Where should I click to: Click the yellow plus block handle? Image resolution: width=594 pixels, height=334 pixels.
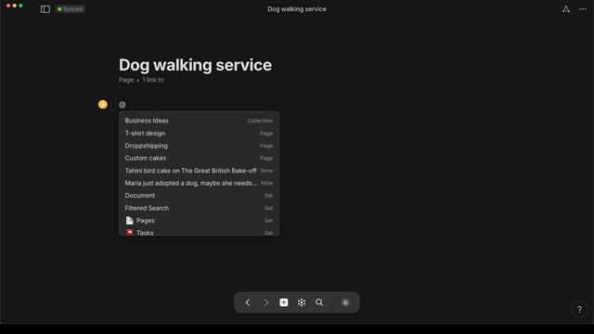(x=103, y=105)
